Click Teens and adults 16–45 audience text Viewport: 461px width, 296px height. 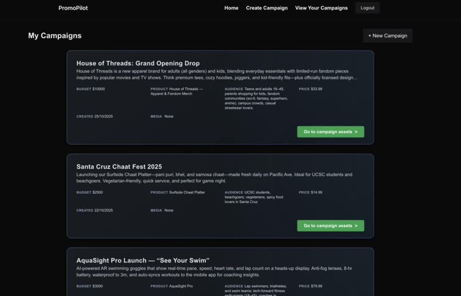click(x=256, y=99)
